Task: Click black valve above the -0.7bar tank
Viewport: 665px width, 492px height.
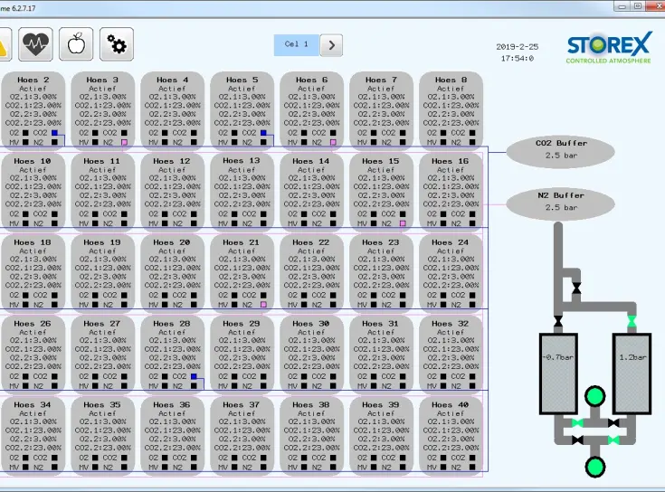Action: coord(558,323)
